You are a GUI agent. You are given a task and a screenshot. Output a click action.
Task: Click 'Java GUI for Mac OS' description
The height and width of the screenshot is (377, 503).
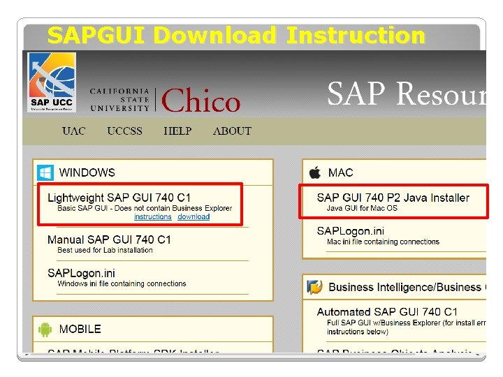pyautogui.click(x=362, y=208)
